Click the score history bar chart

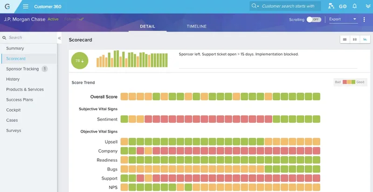click(132, 59)
